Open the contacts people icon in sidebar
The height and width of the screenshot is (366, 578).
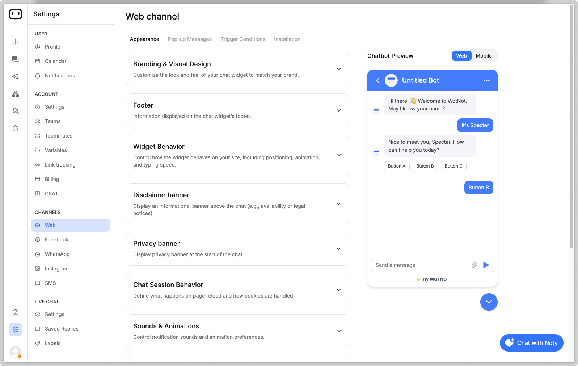click(x=16, y=111)
